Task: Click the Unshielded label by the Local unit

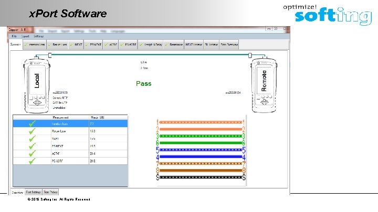Action: click(x=59, y=108)
